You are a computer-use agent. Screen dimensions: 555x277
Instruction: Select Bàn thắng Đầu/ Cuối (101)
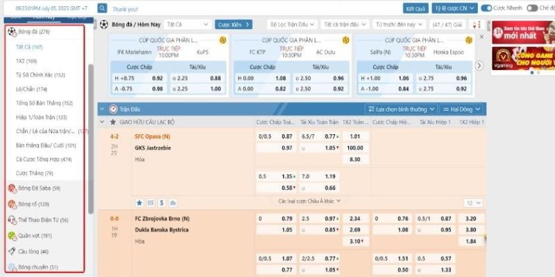pos(46,145)
